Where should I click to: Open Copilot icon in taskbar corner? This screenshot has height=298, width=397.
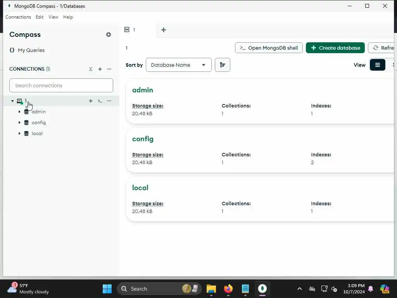point(385,289)
